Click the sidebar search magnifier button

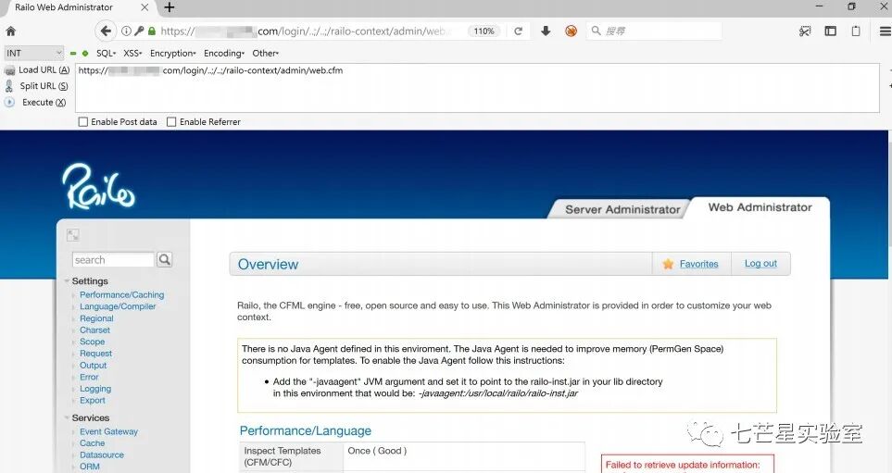[164, 260]
